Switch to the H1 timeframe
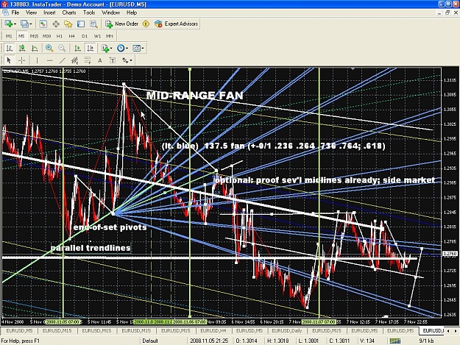The width and height of the screenshot is (460, 345). [60, 36]
